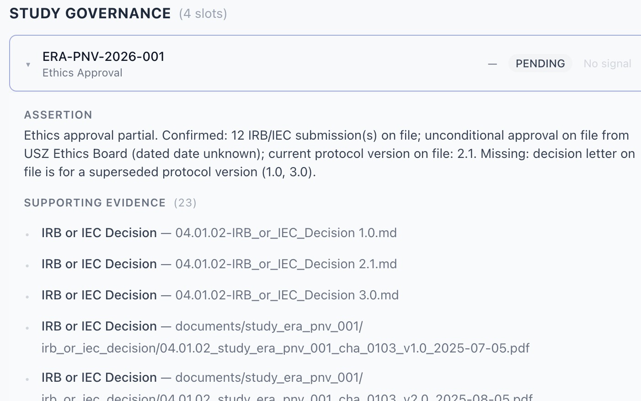Click the No signal label
The width and height of the screenshot is (641, 401).
pos(607,64)
